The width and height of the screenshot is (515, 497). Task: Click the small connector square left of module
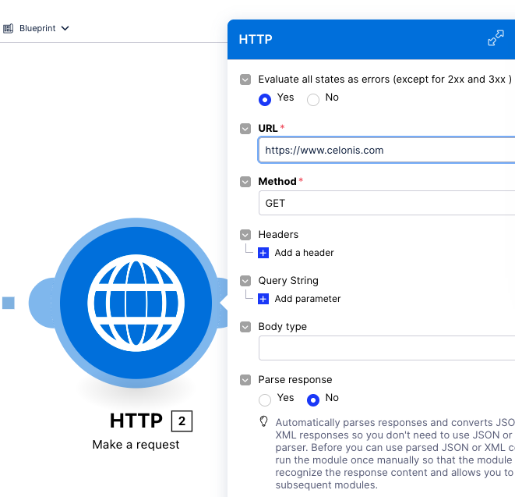point(8,303)
